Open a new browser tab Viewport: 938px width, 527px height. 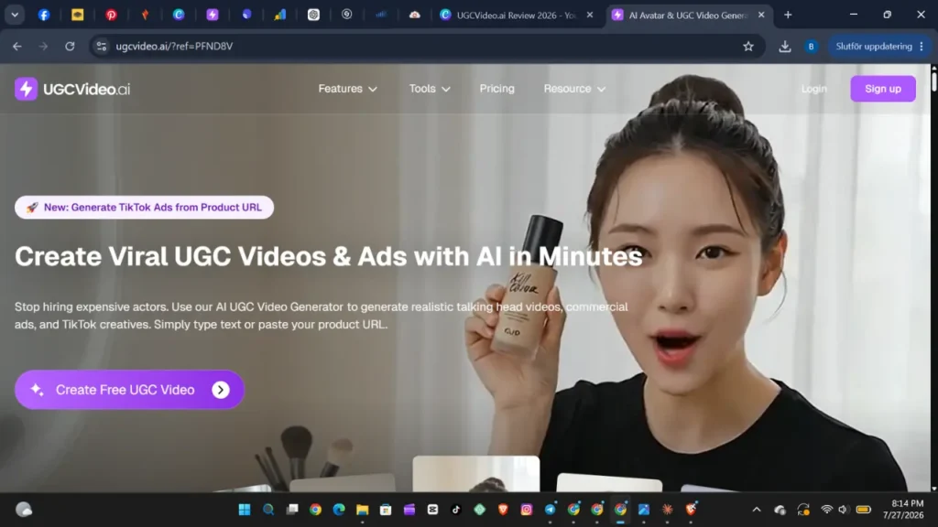click(788, 15)
